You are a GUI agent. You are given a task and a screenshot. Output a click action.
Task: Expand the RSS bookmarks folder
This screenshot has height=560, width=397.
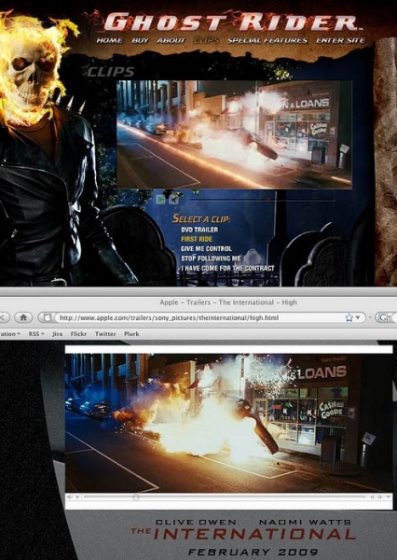point(36,334)
